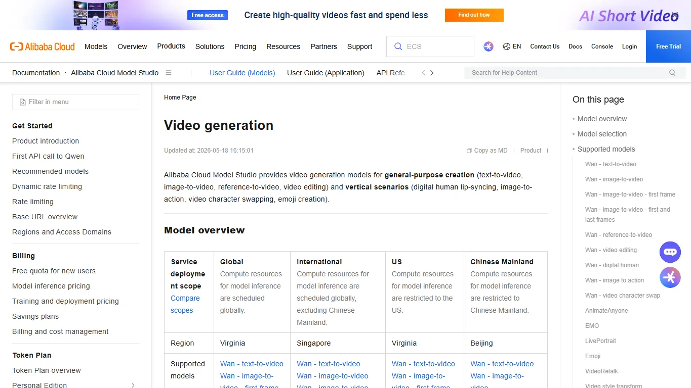Viewport: 691px width, 388px height.
Task: Click the Find out how banner button
Action: pos(474,15)
